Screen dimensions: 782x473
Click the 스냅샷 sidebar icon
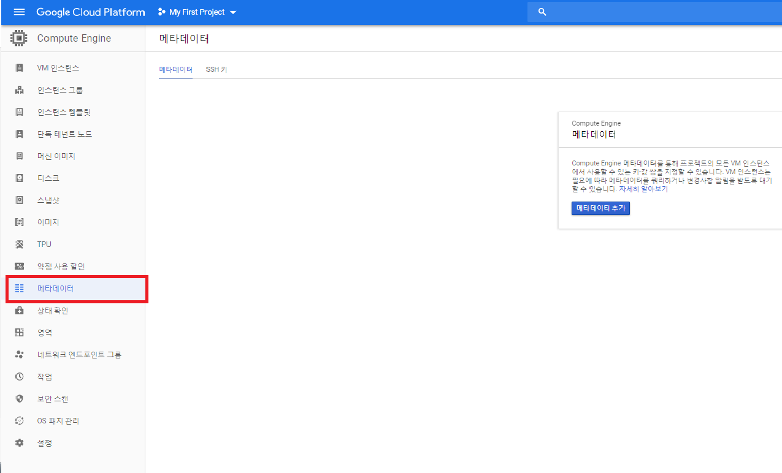click(x=19, y=200)
